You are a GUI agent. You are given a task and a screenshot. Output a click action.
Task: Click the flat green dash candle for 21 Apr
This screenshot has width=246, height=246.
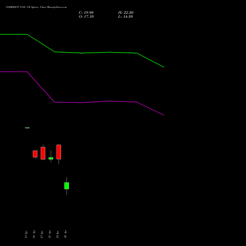pos(27,128)
